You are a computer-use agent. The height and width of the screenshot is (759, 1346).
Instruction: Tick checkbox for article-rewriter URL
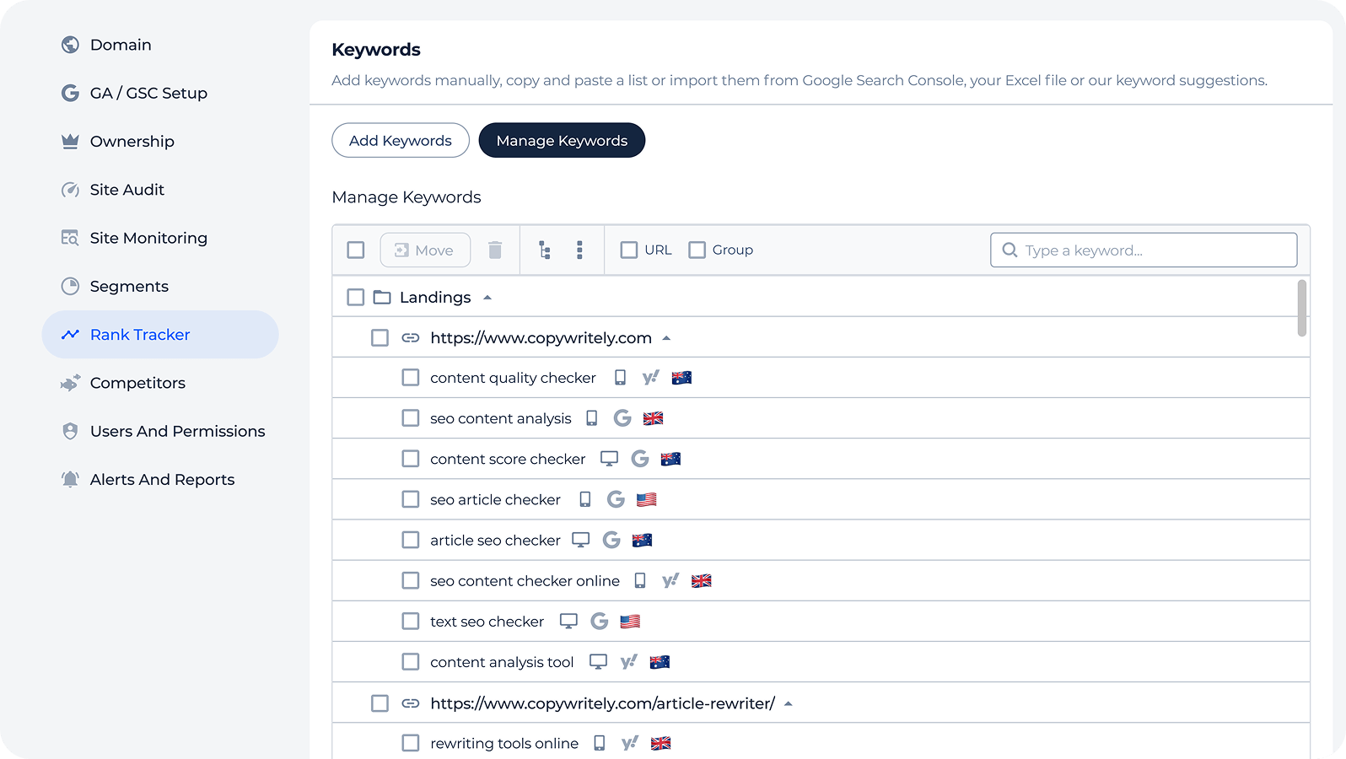(x=380, y=703)
